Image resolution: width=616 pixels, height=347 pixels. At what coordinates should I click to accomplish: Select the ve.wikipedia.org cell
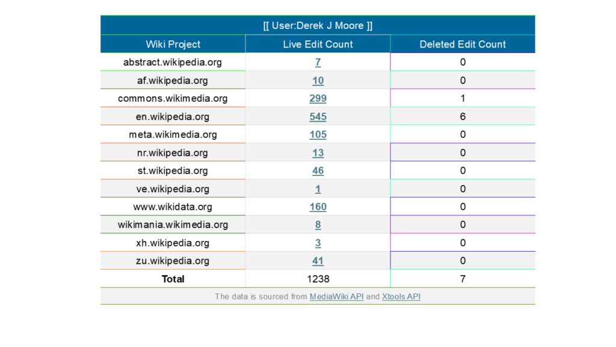click(x=173, y=189)
